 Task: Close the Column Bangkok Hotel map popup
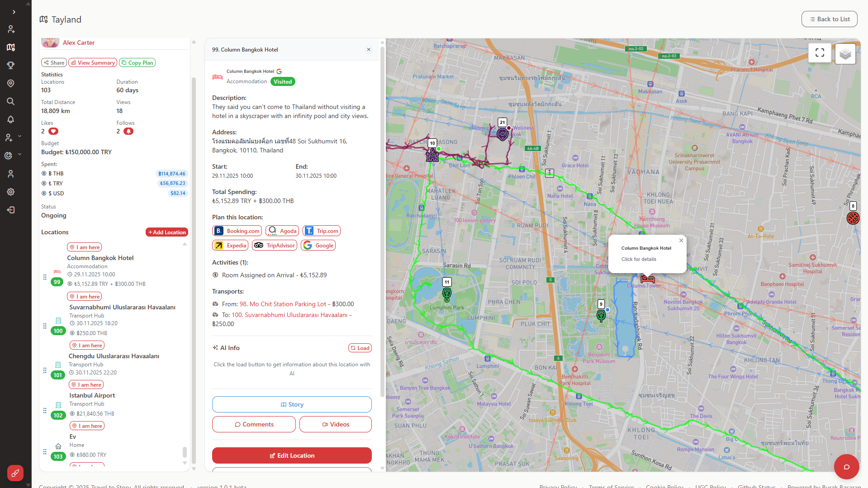click(x=681, y=241)
